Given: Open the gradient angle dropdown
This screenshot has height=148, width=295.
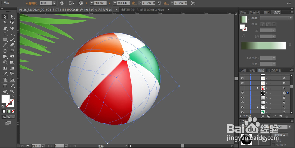Looking at the screenshot, I should pyautogui.click(x=274, y=30).
